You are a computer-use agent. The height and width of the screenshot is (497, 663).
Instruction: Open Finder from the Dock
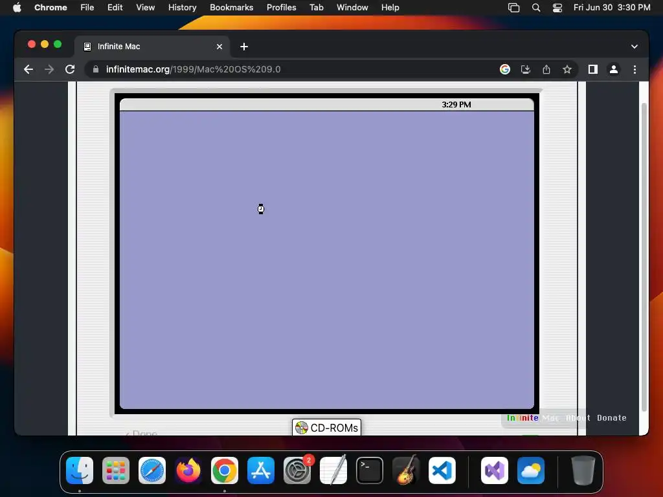pos(80,470)
